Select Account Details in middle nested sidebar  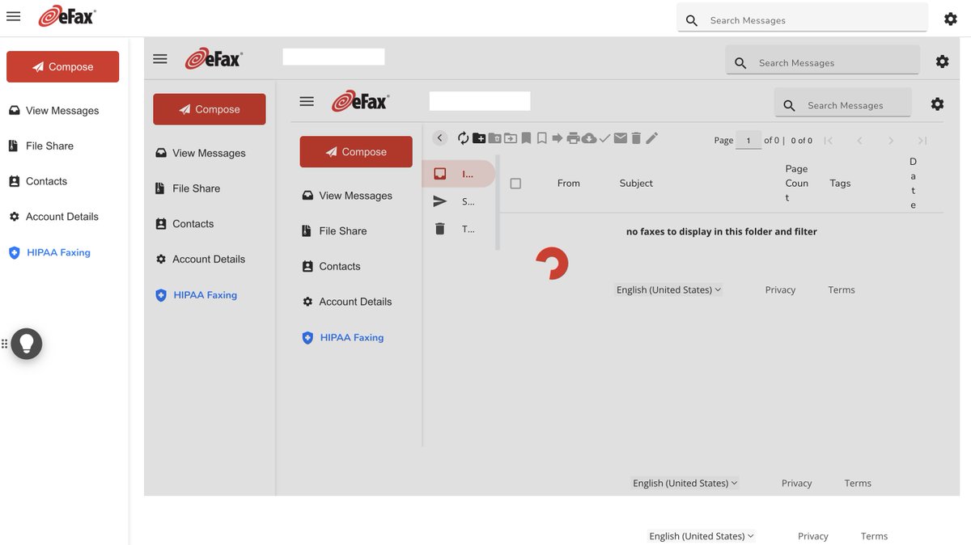click(200, 260)
